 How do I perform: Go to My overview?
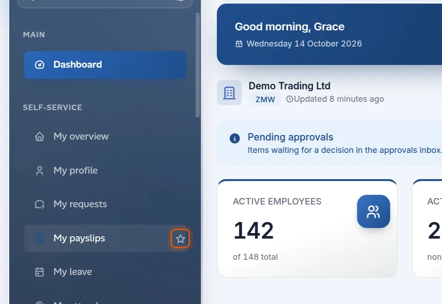point(105,136)
